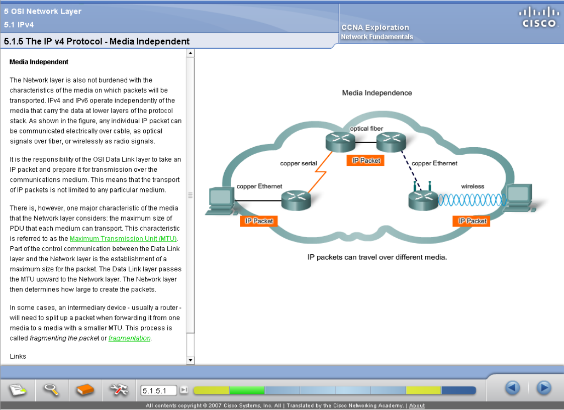Image resolution: width=564 pixels, height=410 pixels.
Task: Click the right 'copper Ethernet' label
Action: click(x=434, y=163)
